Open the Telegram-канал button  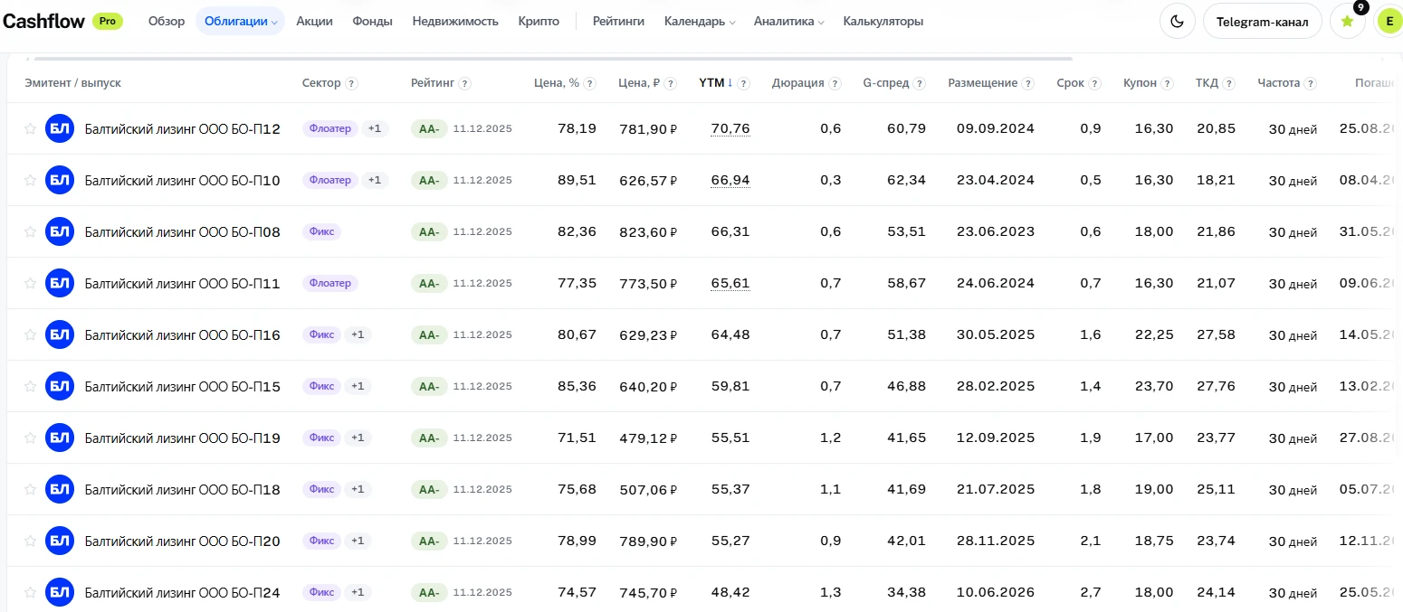[x=1262, y=21]
